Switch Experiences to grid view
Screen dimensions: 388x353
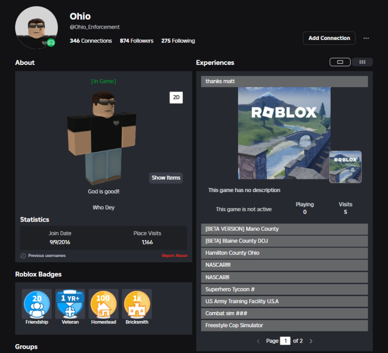click(x=362, y=62)
